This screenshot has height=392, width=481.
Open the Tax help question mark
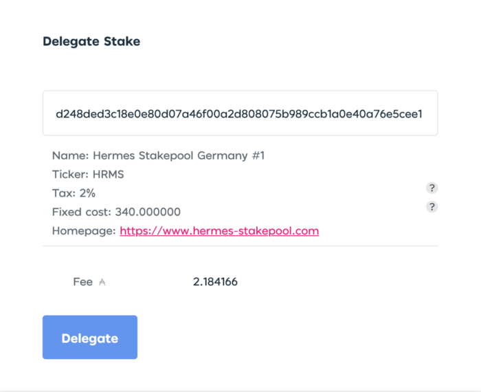tap(432, 188)
